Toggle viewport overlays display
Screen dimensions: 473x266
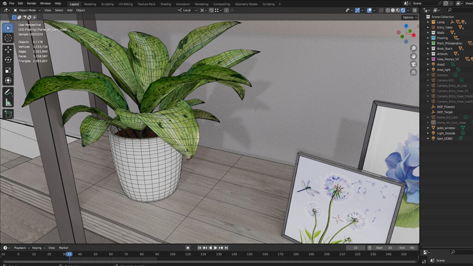[370, 10]
